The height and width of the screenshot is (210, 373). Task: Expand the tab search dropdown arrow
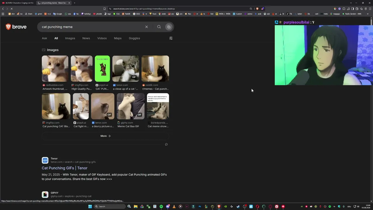click(351, 3)
